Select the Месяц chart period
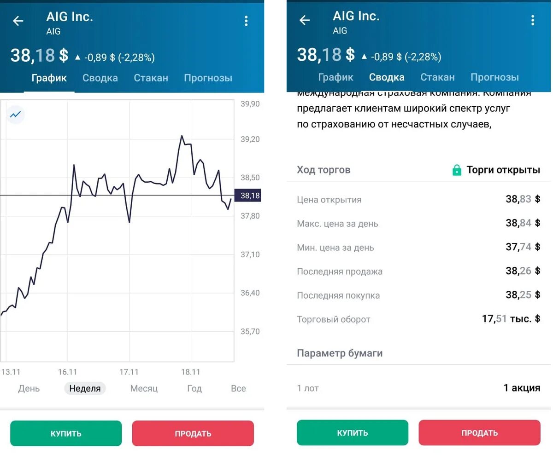The image size is (553, 455). click(x=144, y=389)
